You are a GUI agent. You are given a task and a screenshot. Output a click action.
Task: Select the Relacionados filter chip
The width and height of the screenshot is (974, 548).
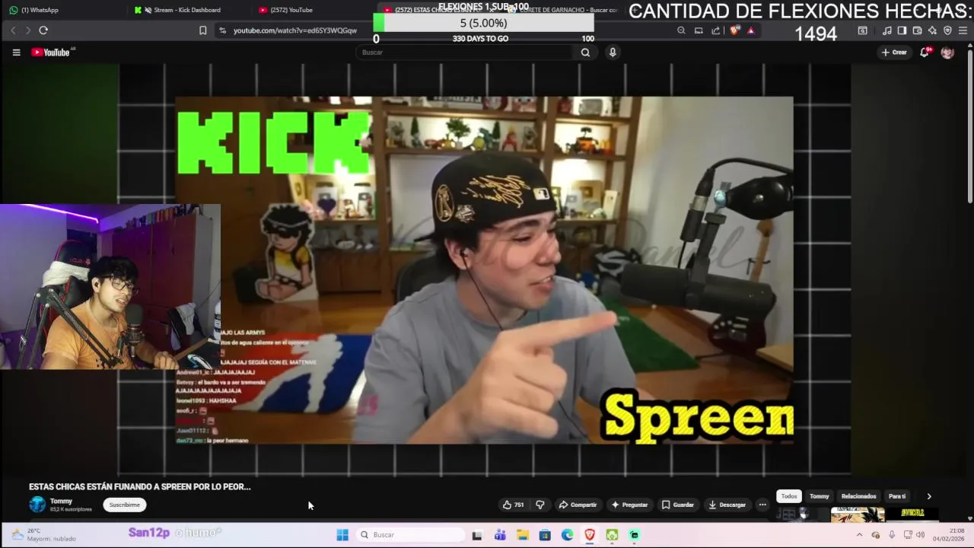[859, 496]
